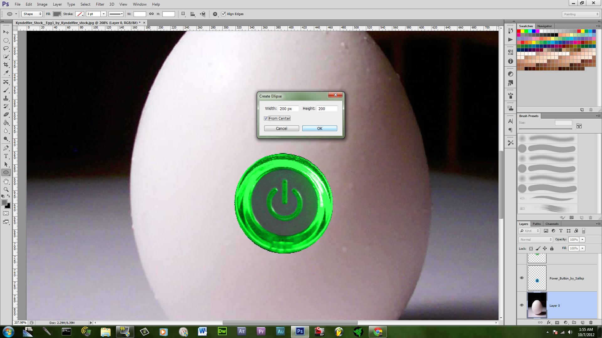Toggle the Align Edges checkbox
The image size is (602, 338).
[224, 14]
